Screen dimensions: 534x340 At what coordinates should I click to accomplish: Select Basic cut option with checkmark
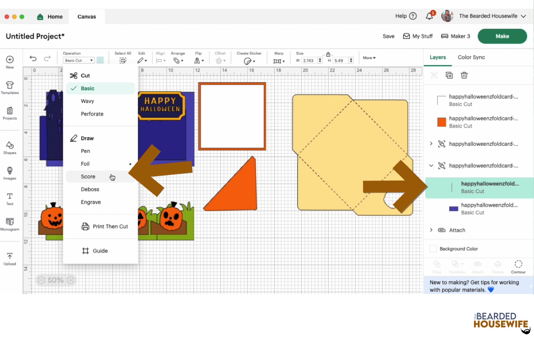click(x=87, y=88)
